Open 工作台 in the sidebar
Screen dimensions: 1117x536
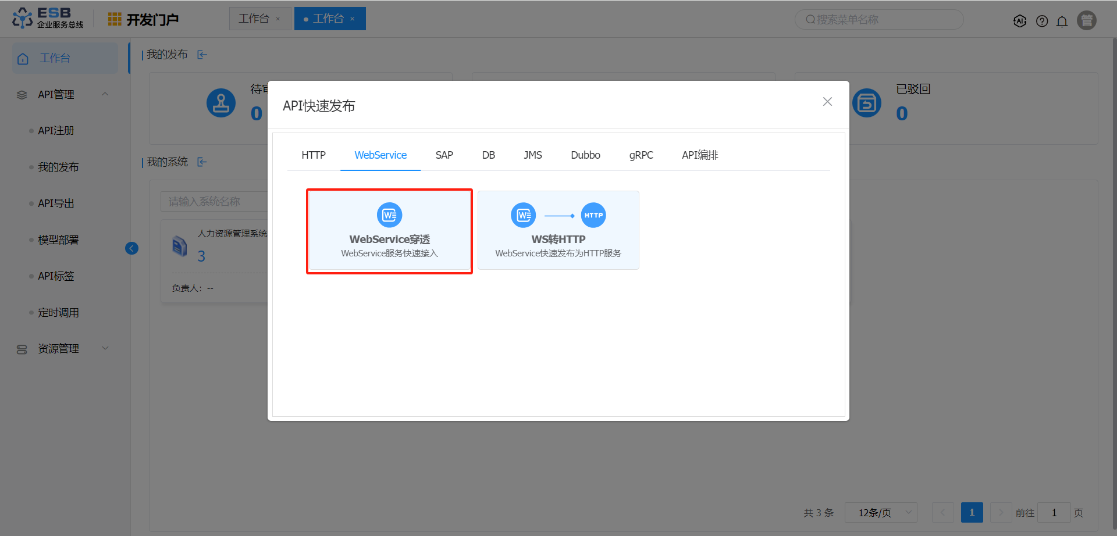(65, 58)
